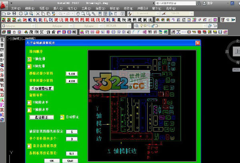The height and width of the screenshot is (163, 240).
Task: Select the Zoom Window tool
Action: (x=88, y=14)
